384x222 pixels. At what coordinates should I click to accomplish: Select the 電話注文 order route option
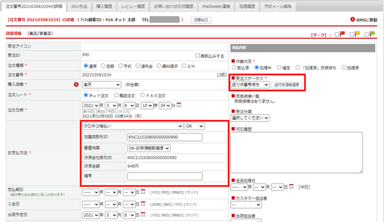(x=116, y=95)
